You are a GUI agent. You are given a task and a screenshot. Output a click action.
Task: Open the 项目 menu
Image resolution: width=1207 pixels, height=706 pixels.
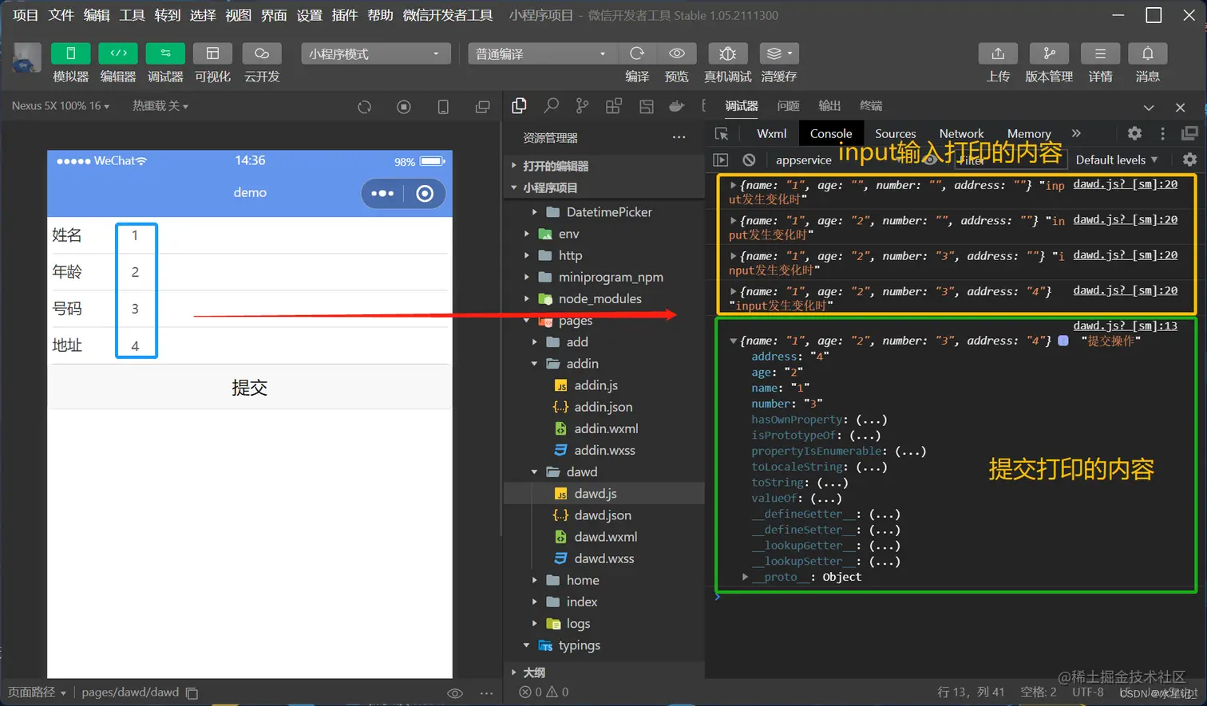point(26,15)
